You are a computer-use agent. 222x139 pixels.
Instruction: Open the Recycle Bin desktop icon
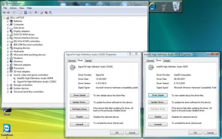pos(176,6)
